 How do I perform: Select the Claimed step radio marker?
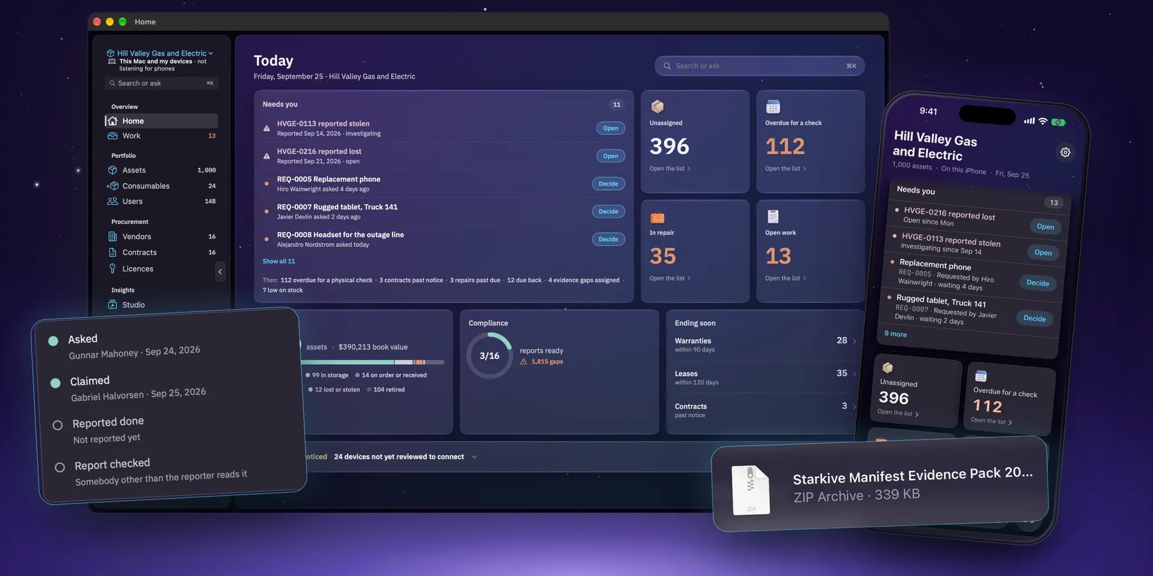click(56, 383)
